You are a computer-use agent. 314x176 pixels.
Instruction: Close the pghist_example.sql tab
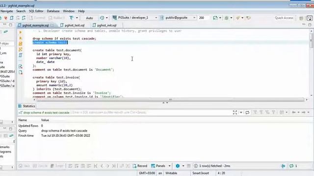point(52,25)
